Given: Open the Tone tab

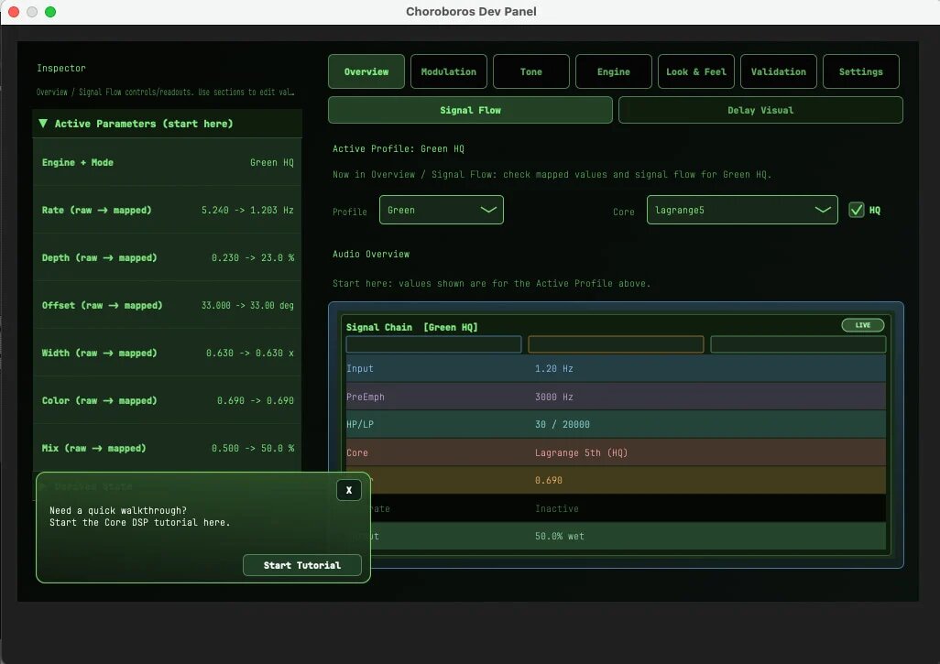Looking at the screenshot, I should click(531, 71).
